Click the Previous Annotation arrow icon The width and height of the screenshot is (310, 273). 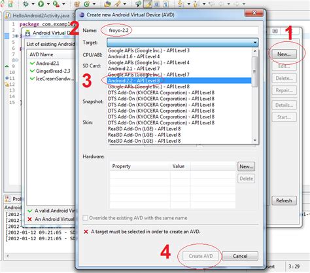196,4
